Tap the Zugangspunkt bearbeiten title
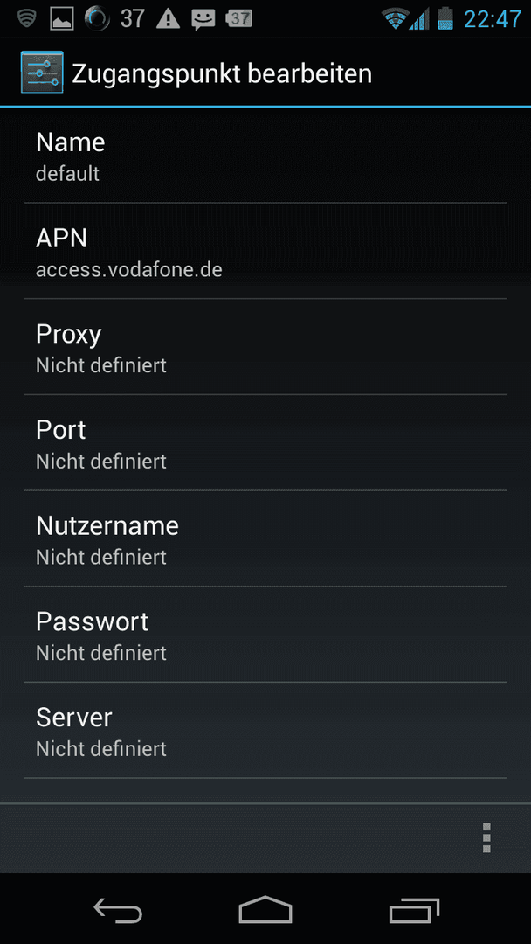This screenshot has width=531, height=944. (222, 74)
